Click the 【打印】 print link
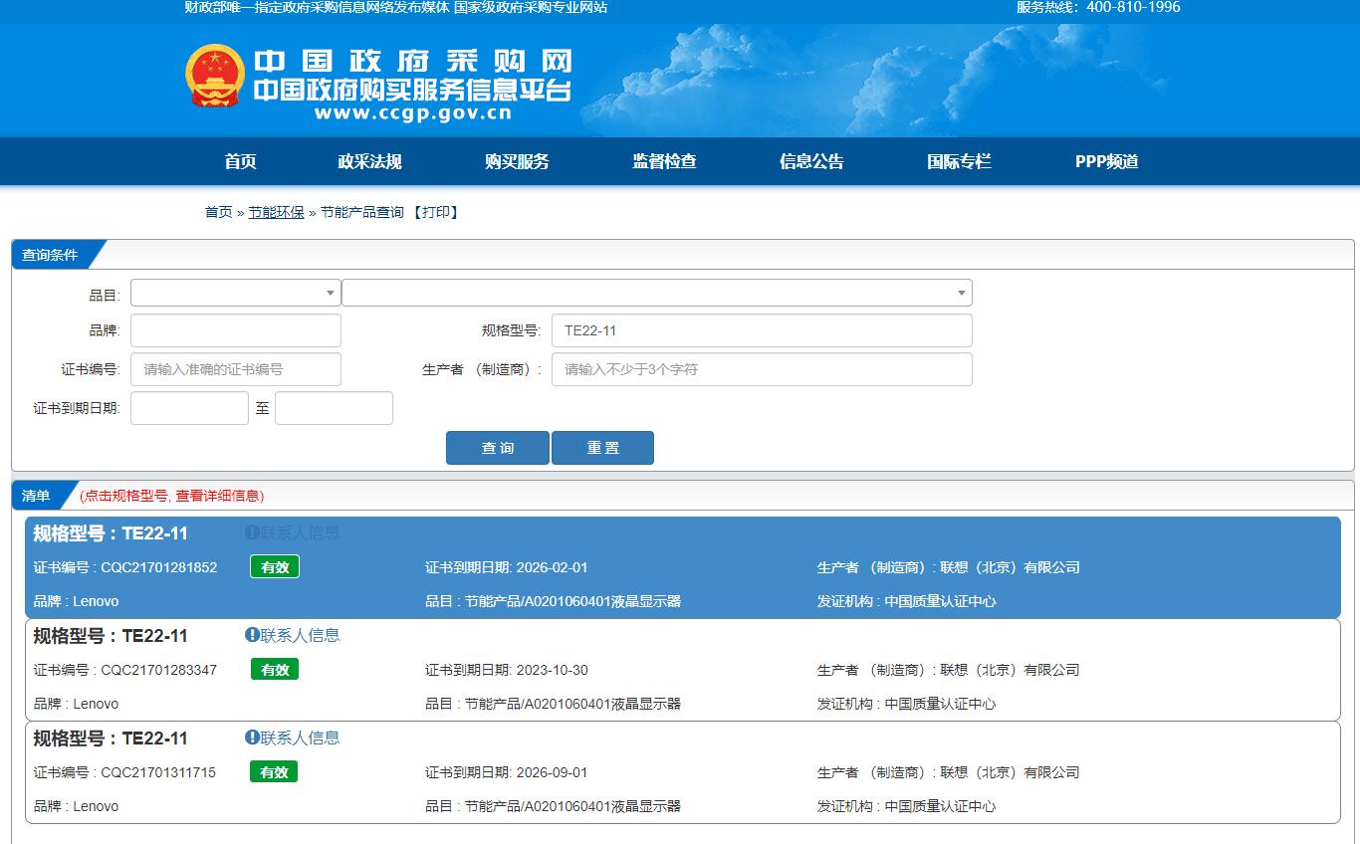This screenshot has width=1360, height=844. (x=435, y=212)
